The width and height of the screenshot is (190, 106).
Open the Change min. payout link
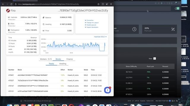[92, 23]
